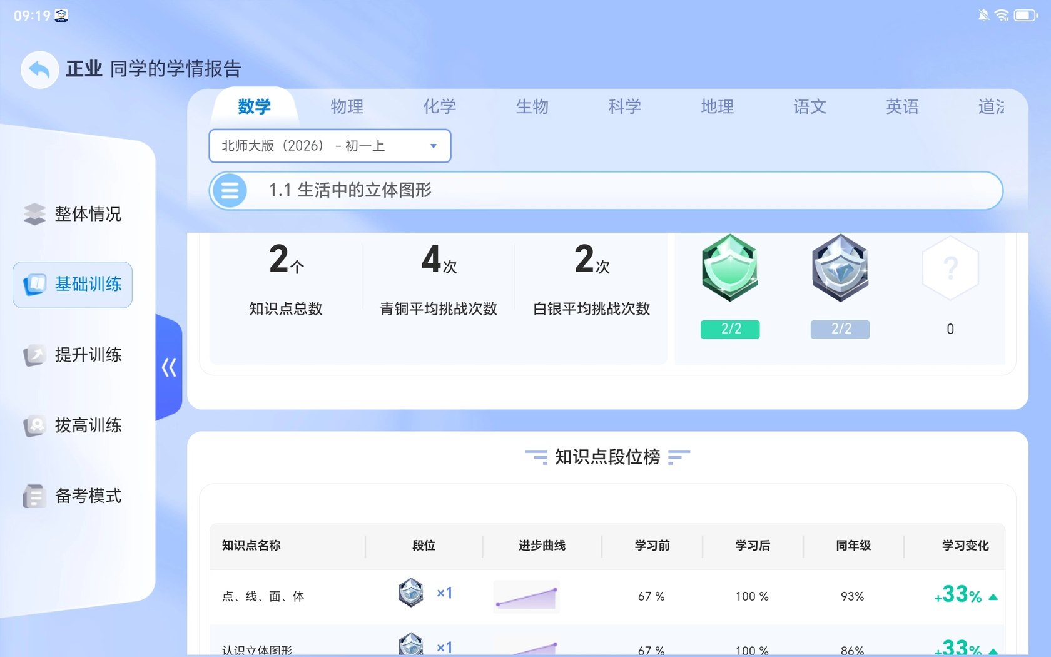This screenshot has height=657, width=1051.
Task: Click the muted notification bell in status bar
Action: [983, 15]
